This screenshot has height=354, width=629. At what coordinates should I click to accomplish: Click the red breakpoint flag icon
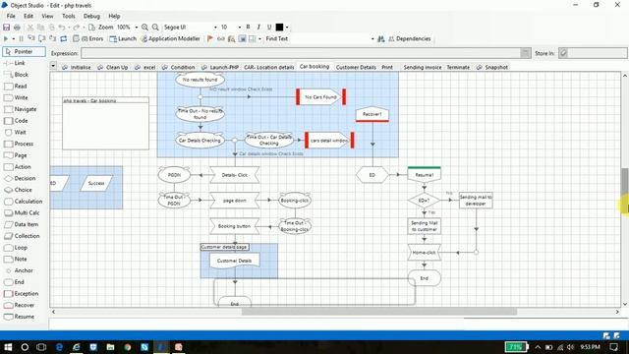209,39
